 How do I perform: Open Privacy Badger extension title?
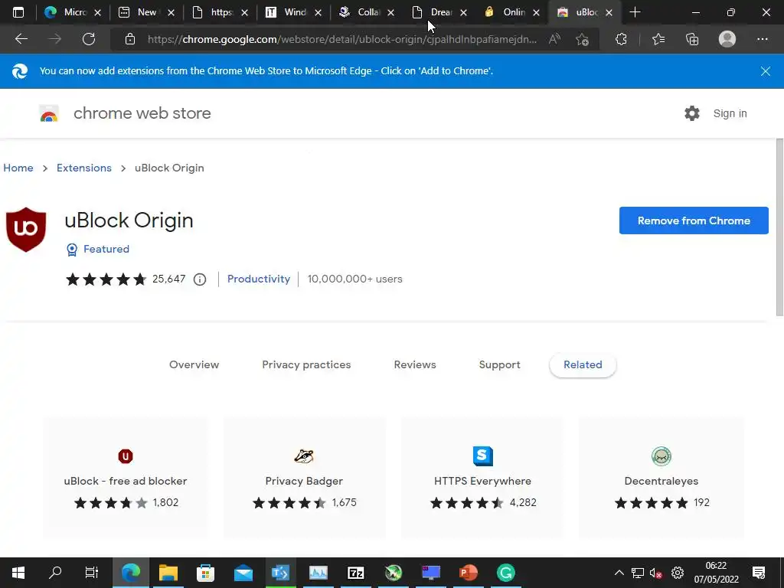click(x=304, y=481)
